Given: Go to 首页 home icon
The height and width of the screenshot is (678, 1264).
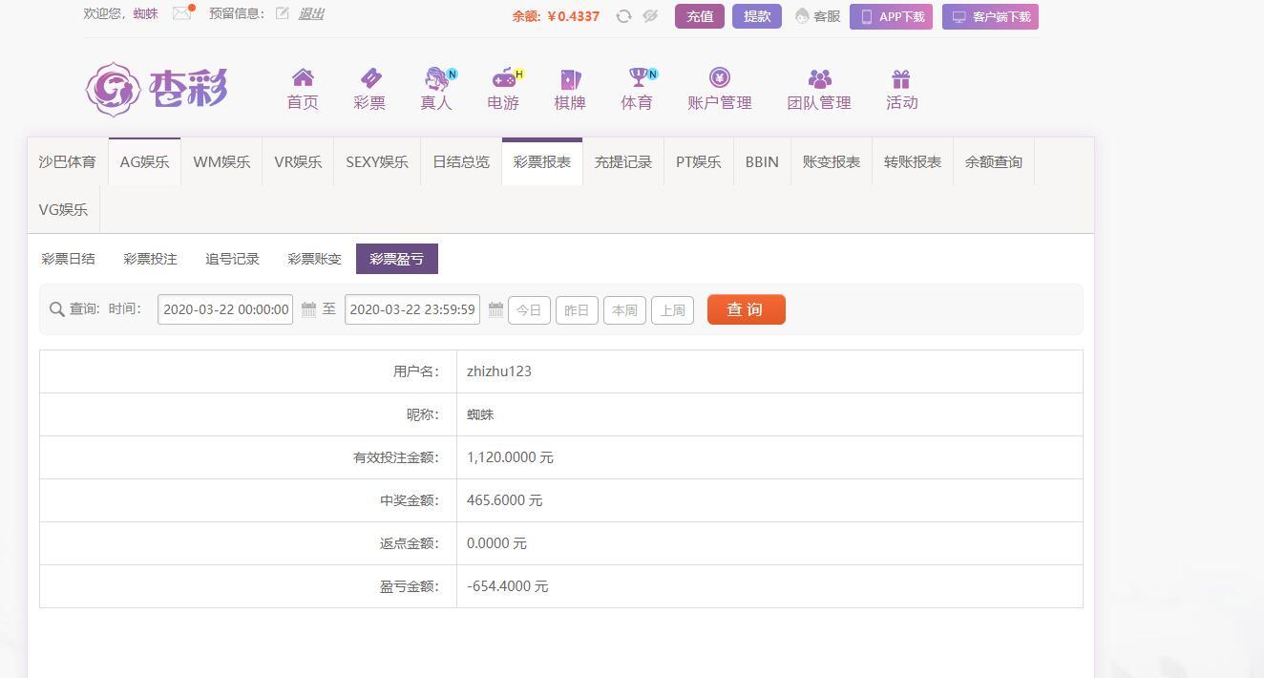Looking at the screenshot, I should pos(303,78).
